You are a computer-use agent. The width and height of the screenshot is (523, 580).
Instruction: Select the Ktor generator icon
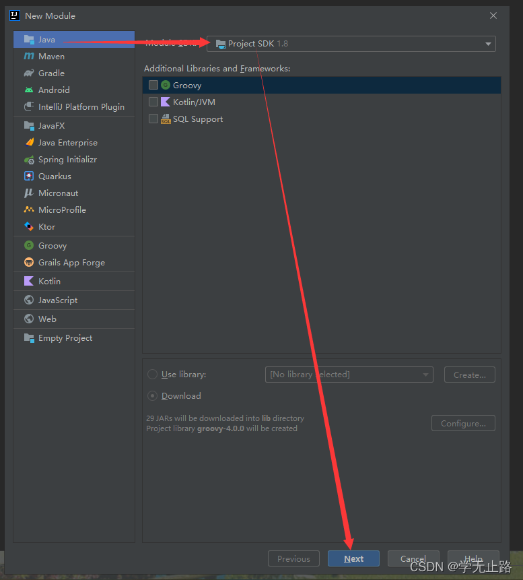(x=29, y=226)
